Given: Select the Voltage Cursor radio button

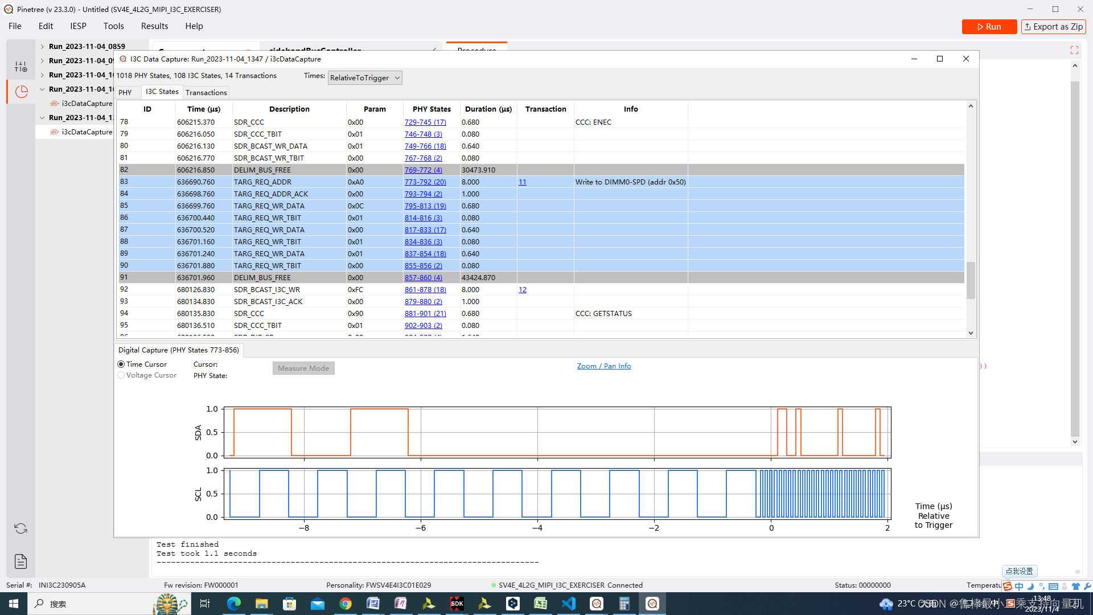Looking at the screenshot, I should click(121, 375).
